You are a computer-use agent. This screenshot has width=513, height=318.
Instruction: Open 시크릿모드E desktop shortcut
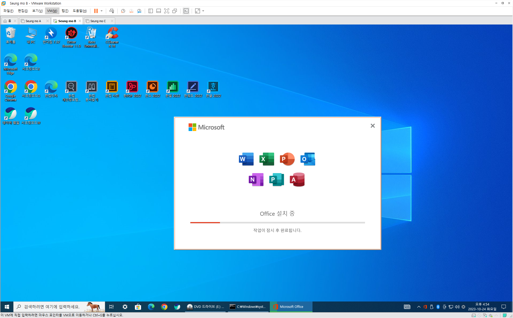[31, 62]
